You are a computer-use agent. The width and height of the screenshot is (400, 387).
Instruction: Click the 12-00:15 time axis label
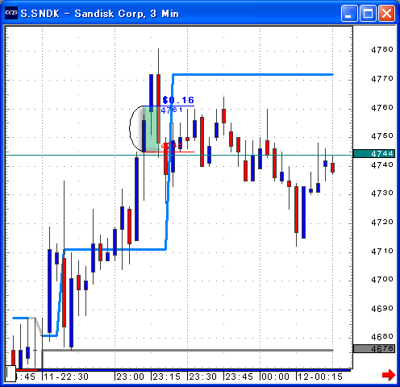click(x=320, y=377)
